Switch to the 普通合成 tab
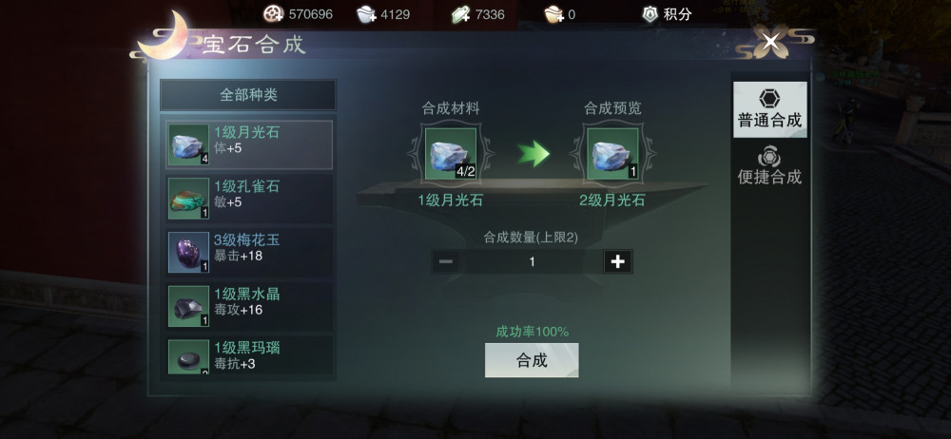The image size is (951, 439). tap(769, 110)
